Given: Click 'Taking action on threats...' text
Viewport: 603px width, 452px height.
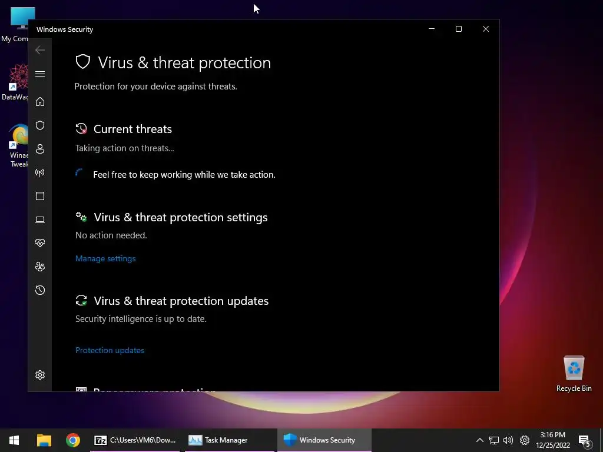Looking at the screenshot, I should tap(125, 148).
